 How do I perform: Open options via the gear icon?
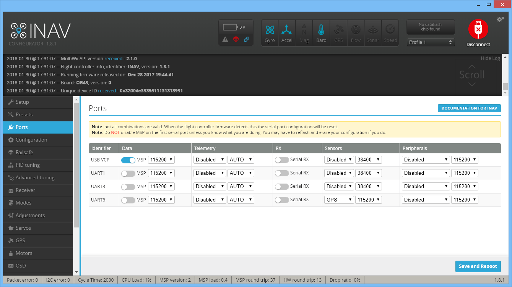500,19
